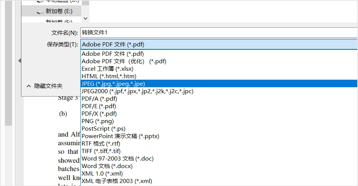
Task: Select Word 97-2003 文档 (*.doc) format
Action: click(219, 159)
